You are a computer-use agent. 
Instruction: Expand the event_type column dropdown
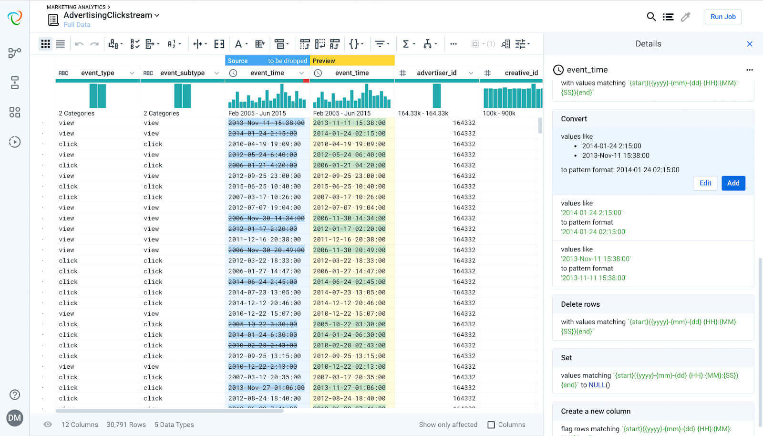(x=132, y=73)
